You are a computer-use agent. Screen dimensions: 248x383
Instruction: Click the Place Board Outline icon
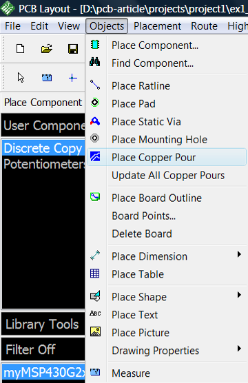pos(95,196)
